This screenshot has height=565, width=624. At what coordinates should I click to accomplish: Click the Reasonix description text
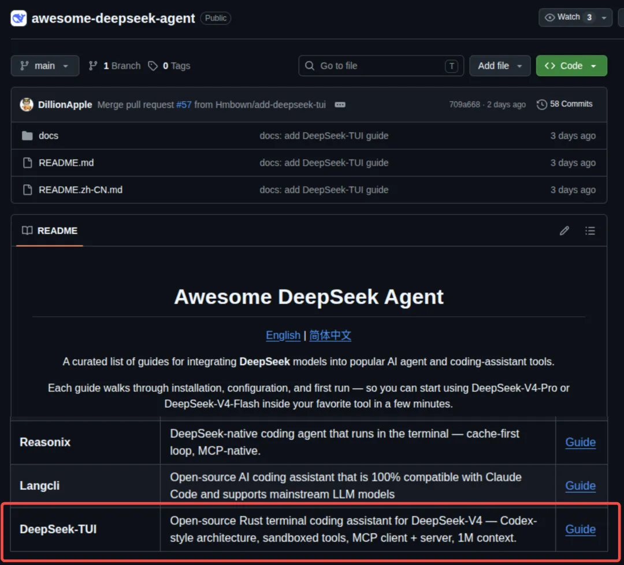[344, 442]
